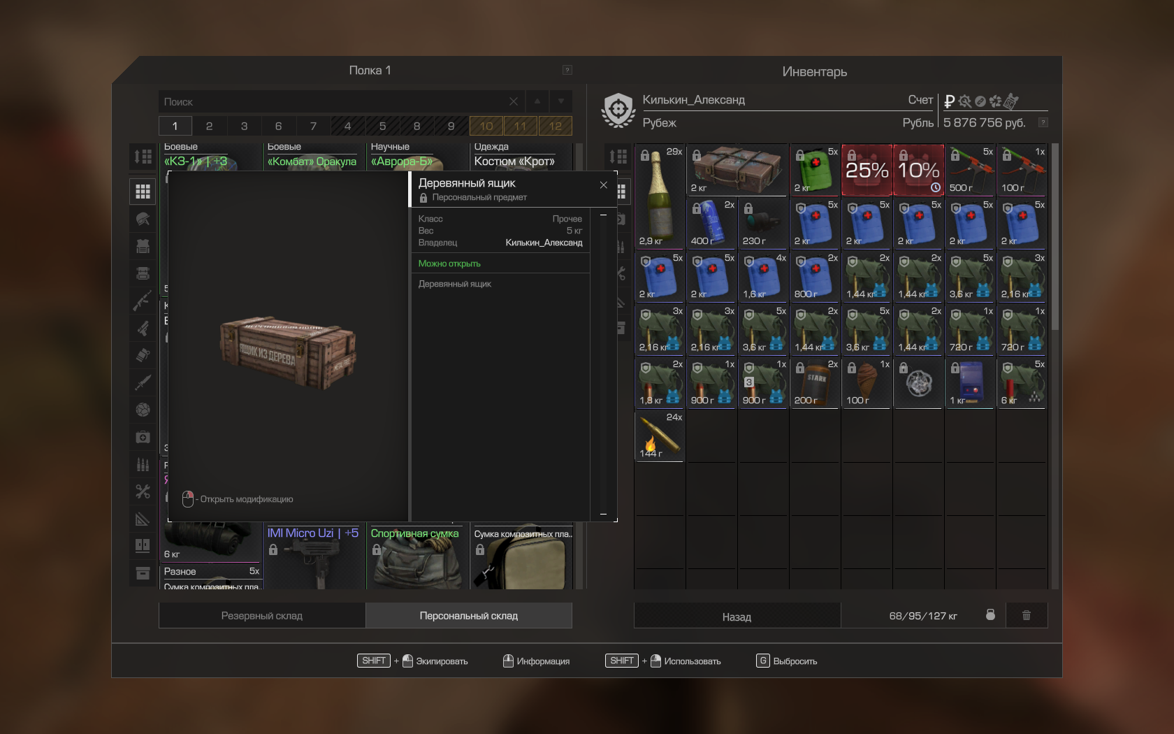Select the scope item weighing 230 г
This screenshot has width=1174, height=734.
pos(763,223)
